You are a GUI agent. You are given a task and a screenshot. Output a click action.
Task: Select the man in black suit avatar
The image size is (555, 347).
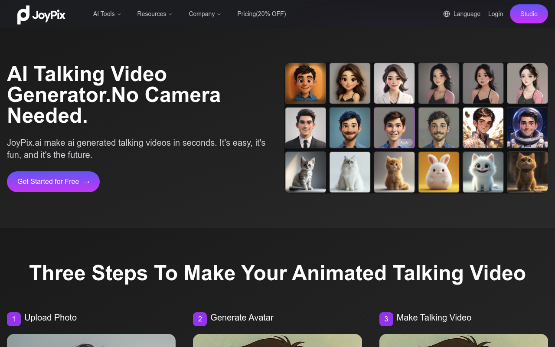[306, 128]
